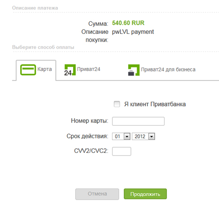Click the Отмена button

pos(97,194)
